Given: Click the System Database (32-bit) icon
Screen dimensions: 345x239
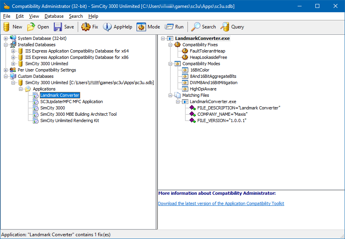Looking at the screenshot, I should pyautogui.click(x=13, y=38).
